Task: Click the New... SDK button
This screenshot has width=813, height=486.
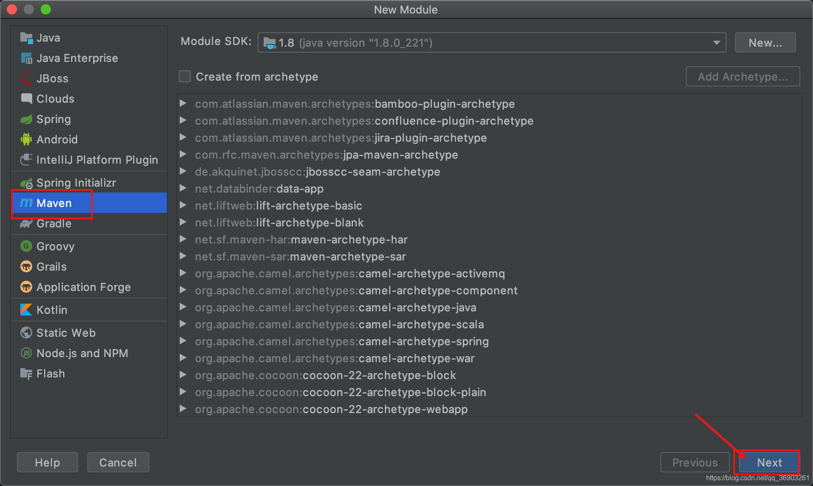Action: pyautogui.click(x=765, y=43)
